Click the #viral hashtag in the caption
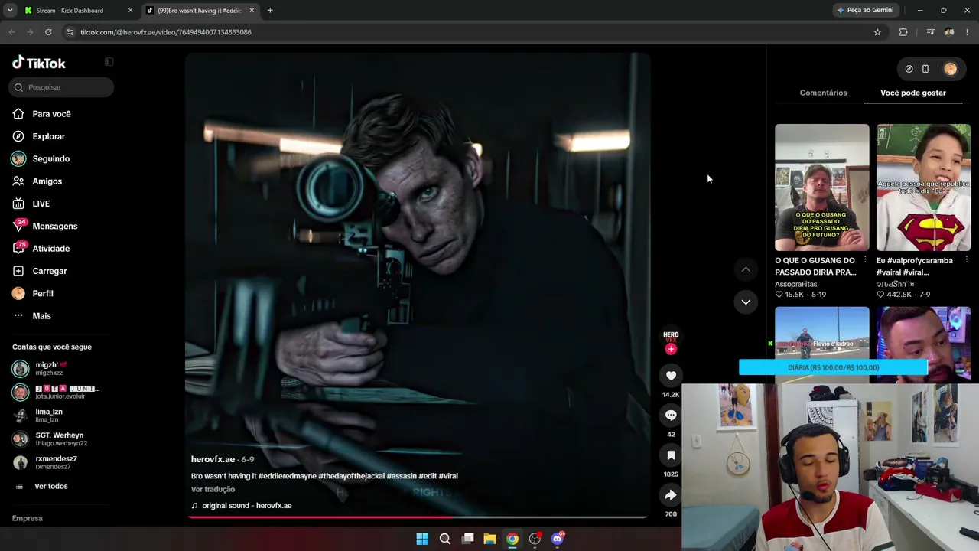Viewport: 979px width, 551px height. click(x=448, y=476)
